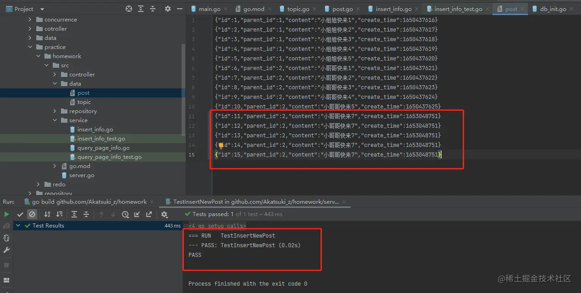Viewport: 581px width, 293px height.
Task: Expand the folded go setup calls
Action: 186,226
